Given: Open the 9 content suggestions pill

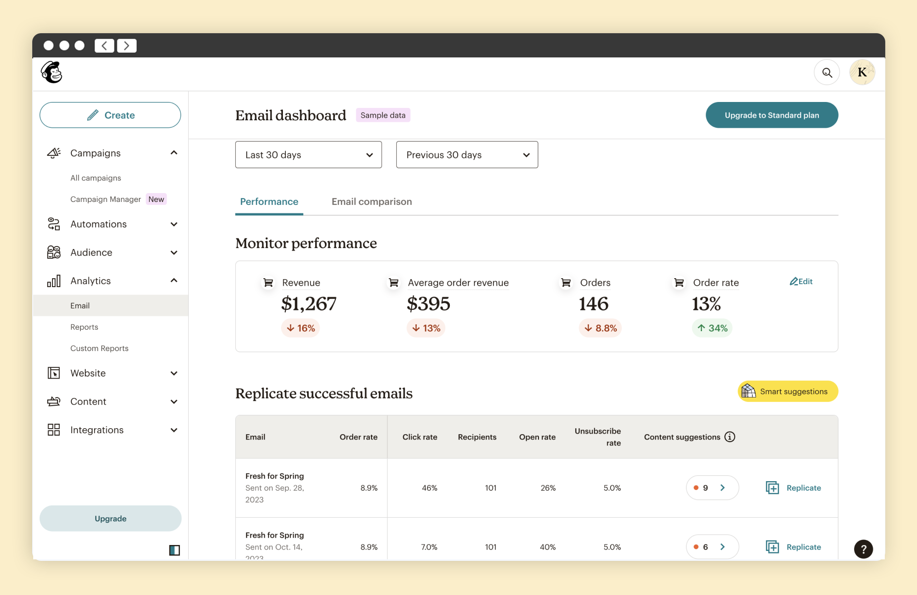Looking at the screenshot, I should [x=712, y=488].
